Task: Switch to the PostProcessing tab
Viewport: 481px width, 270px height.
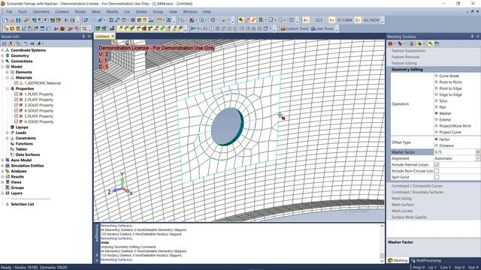Action: [426, 260]
